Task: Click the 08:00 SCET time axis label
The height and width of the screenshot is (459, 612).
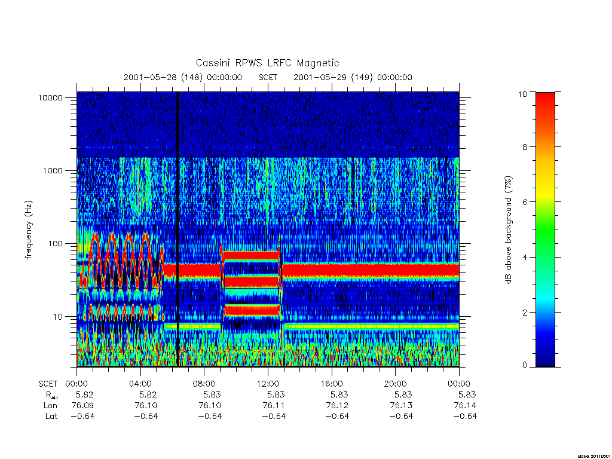Action: click(204, 384)
